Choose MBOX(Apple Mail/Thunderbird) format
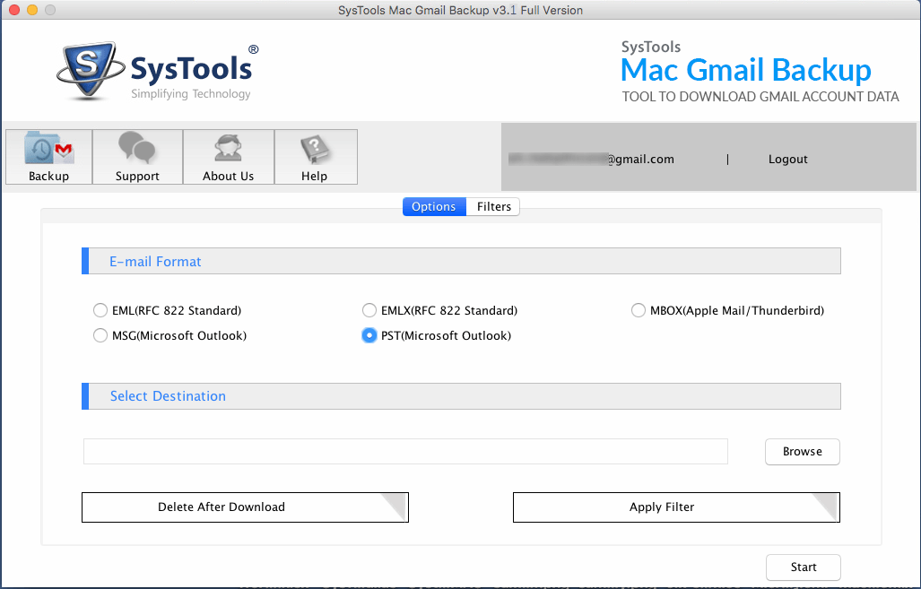Viewport: 921px width, 589px height. pos(638,310)
